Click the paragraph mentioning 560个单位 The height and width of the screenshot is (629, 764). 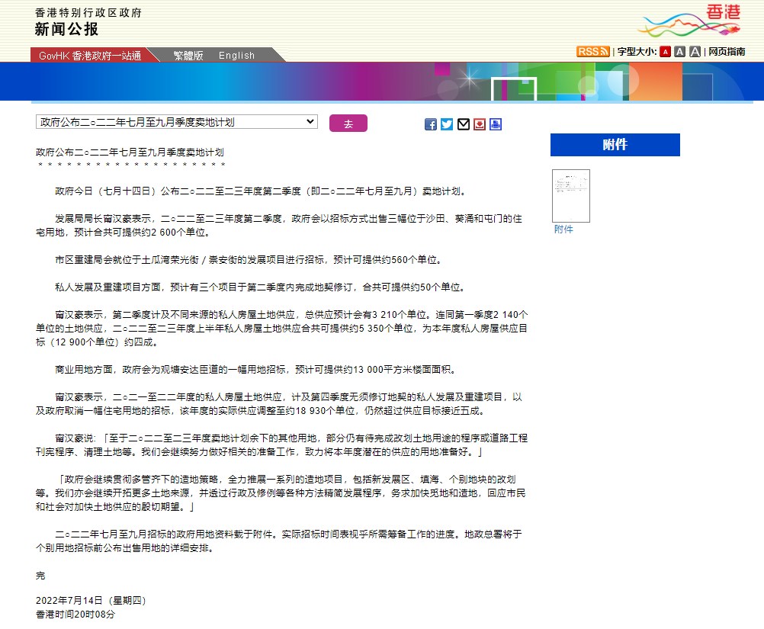(249, 260)
